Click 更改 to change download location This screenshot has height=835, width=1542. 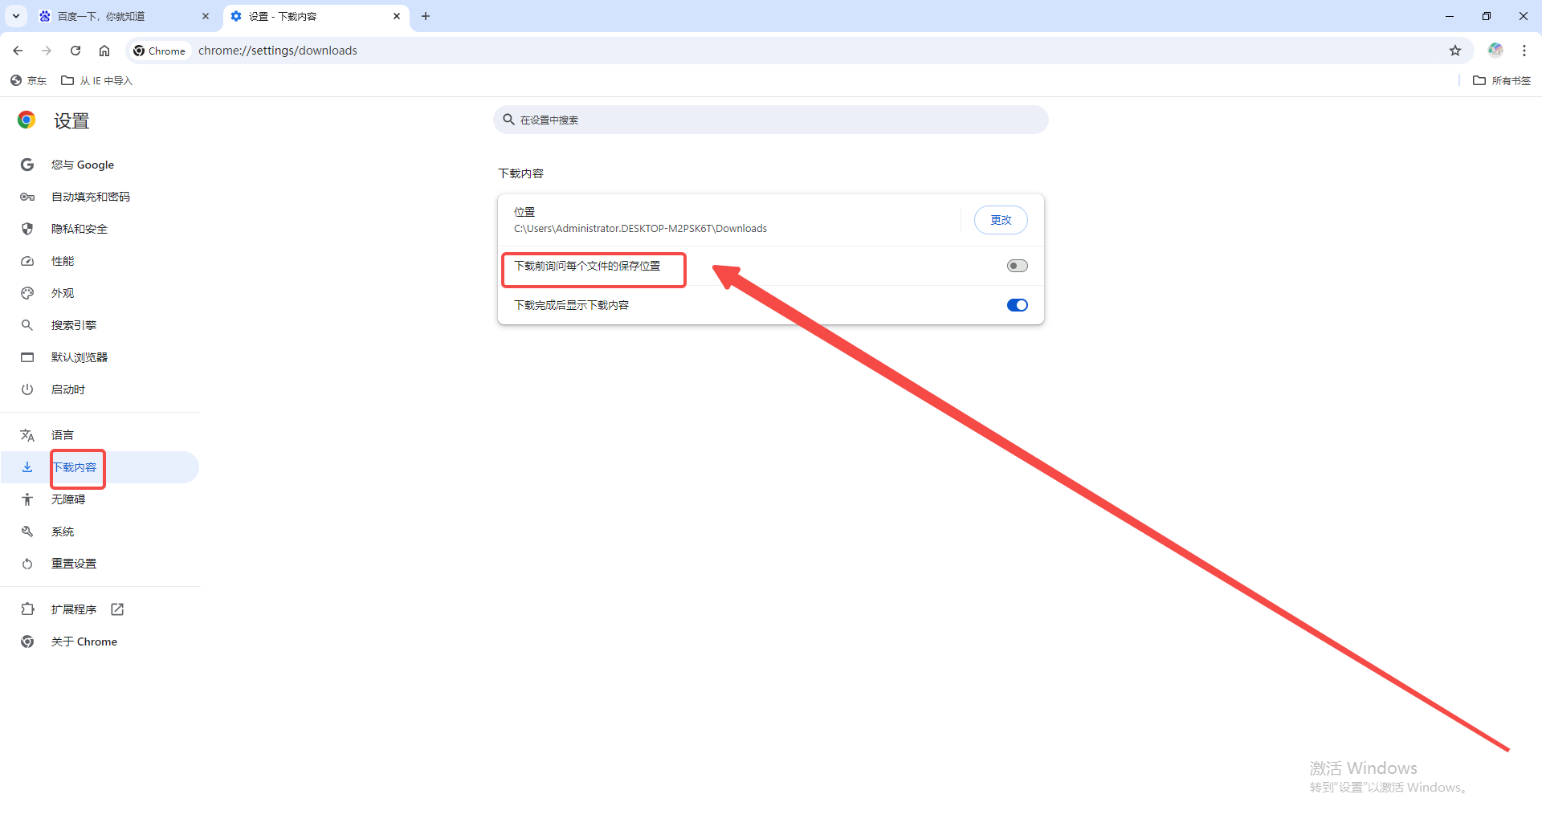1001,220
